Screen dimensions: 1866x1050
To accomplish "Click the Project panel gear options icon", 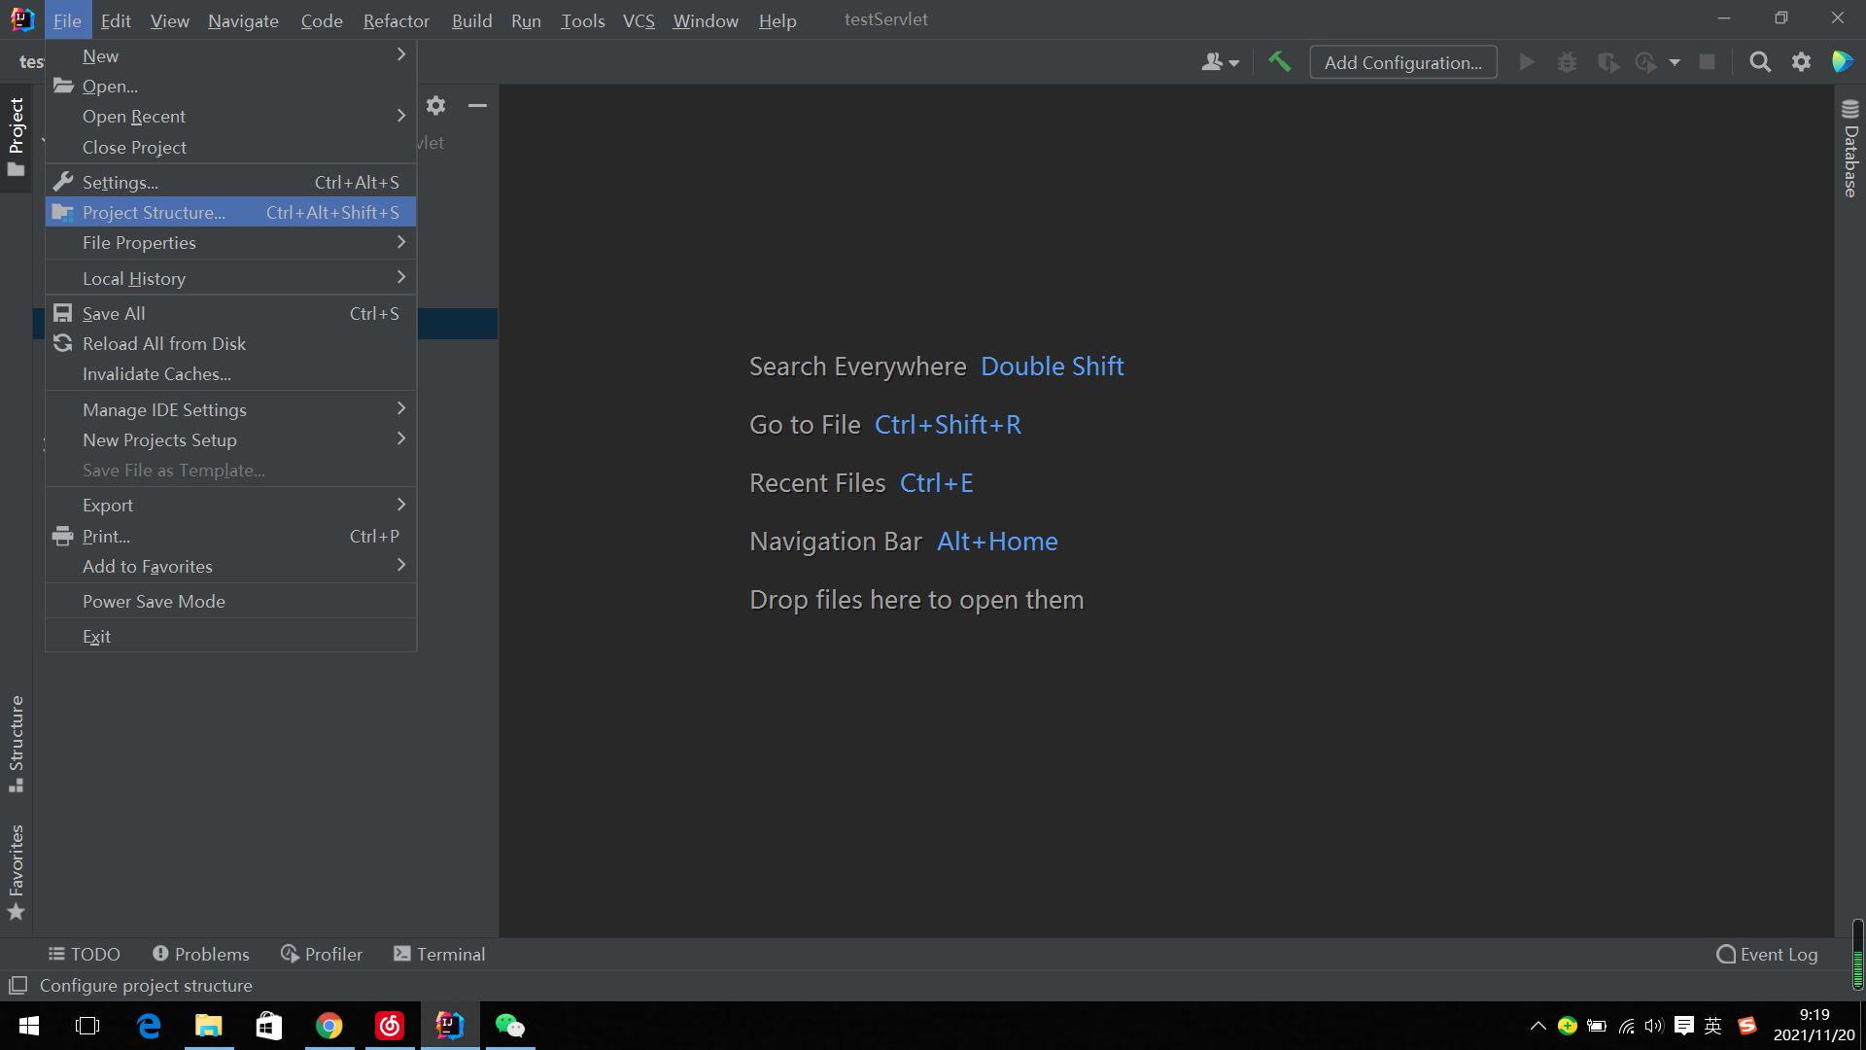I will pos(436,105).
